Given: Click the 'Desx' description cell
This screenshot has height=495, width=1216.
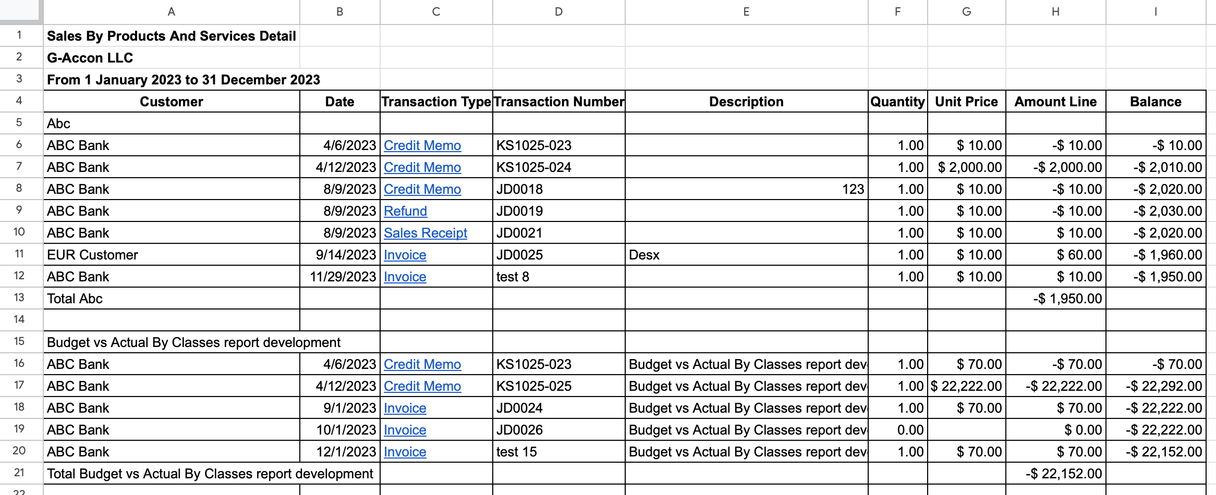Looking at the screenshot, I should coord(747,255).
